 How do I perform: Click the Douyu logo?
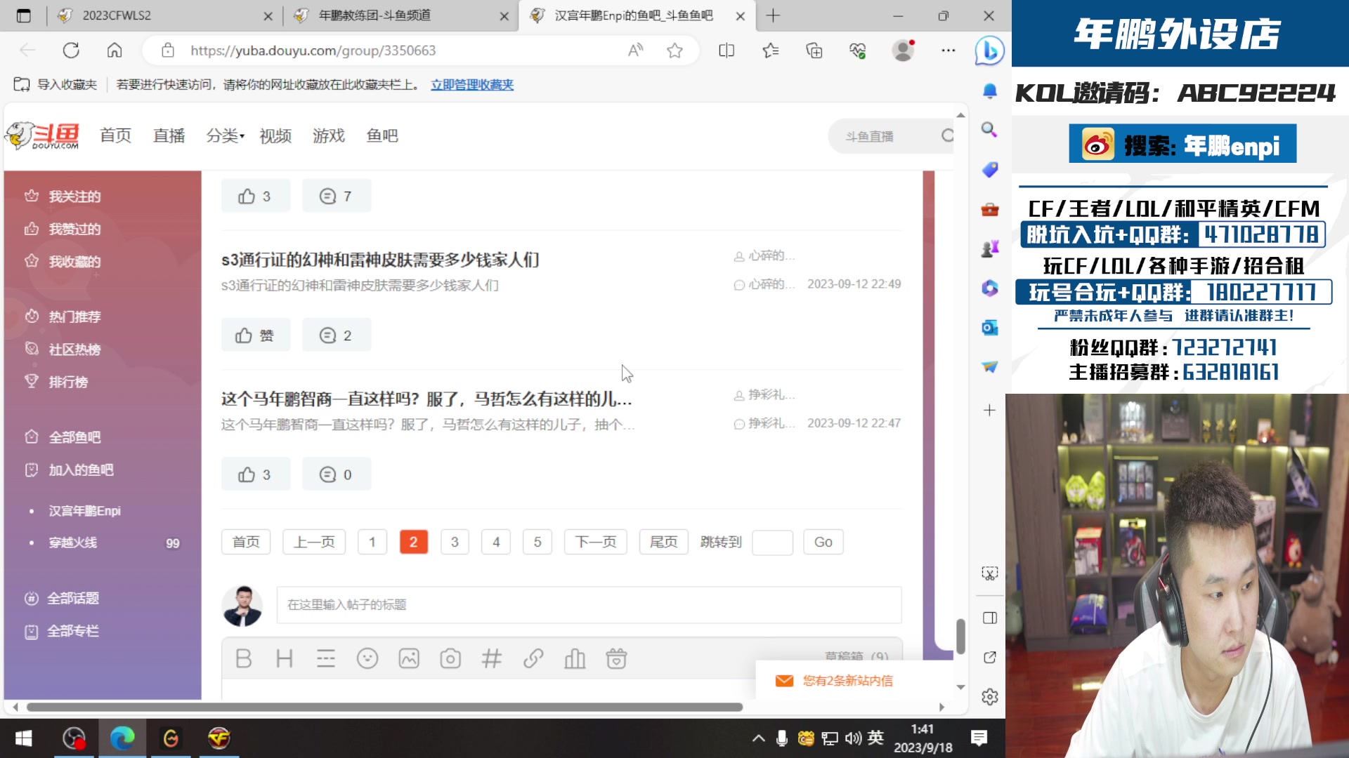(x=42, y=135)
